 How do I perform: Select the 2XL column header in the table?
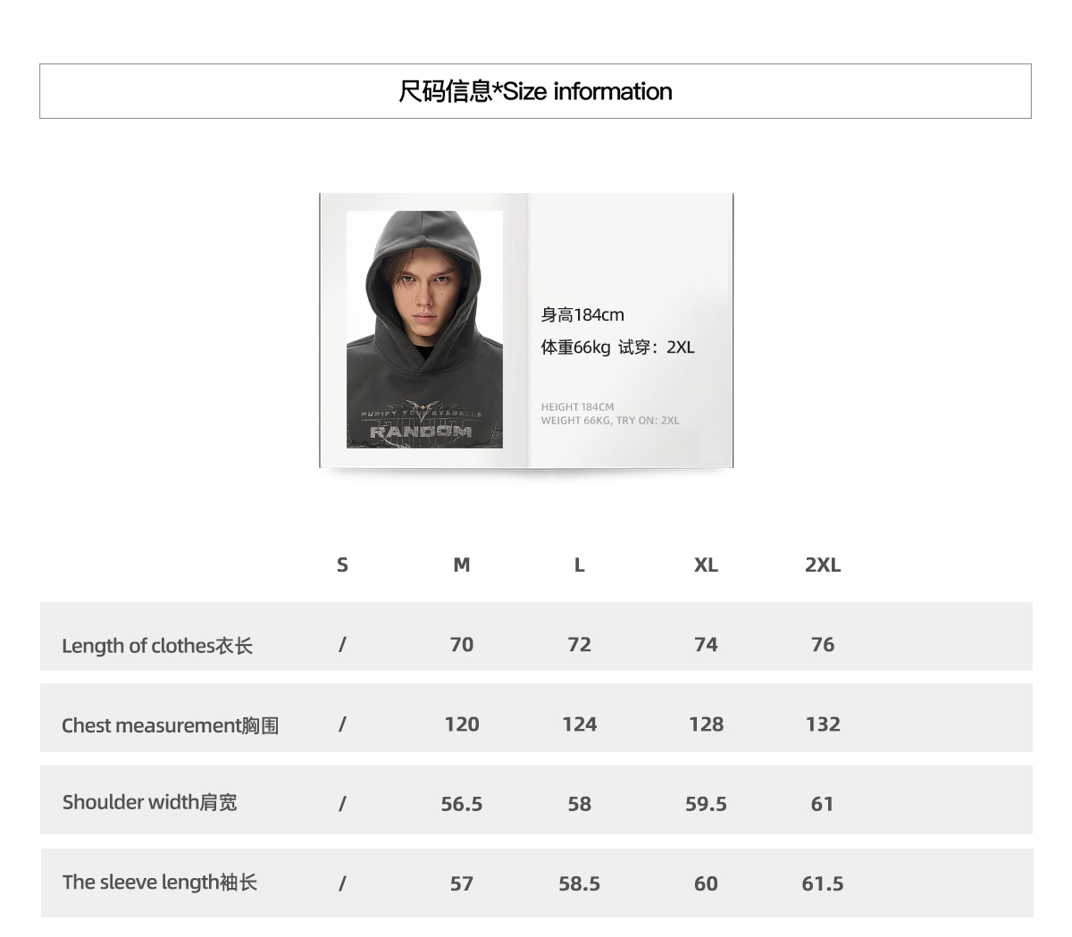[x=823, y=565]
